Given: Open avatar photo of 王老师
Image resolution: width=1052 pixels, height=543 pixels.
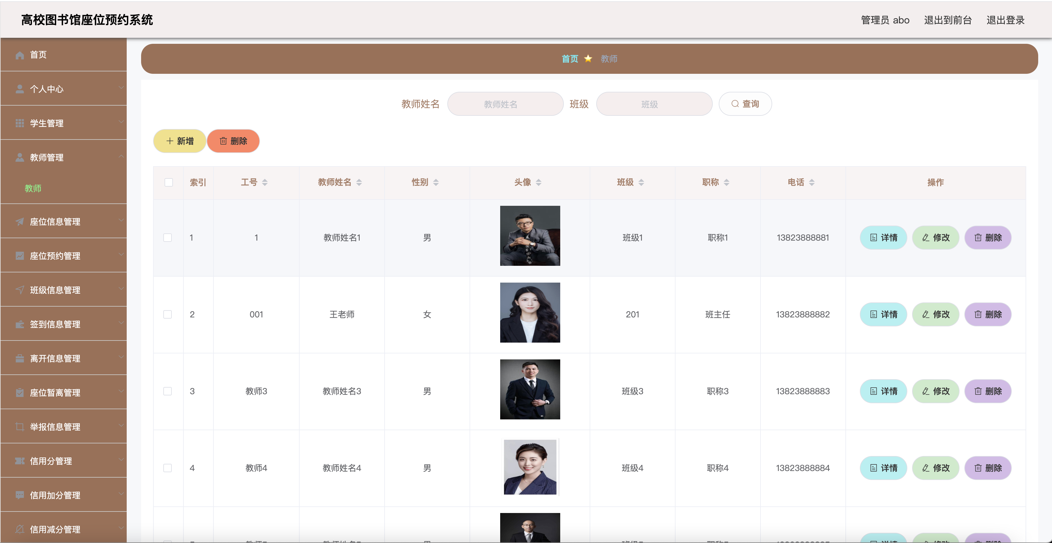Looking at the screenshot, I should [530, 313].
